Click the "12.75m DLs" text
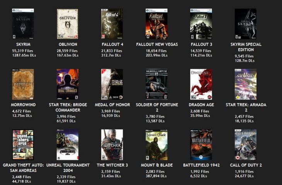The height and width of the screenshot is (185, 282). click(22, 116)
